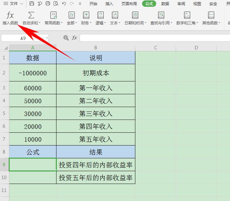Image resolution: width=230 pixels, height=201 pixels.
Task: Expand the File (文件) menu arrow
Action: pyautogui.click(x=22, y=3)
